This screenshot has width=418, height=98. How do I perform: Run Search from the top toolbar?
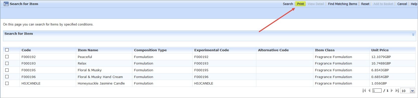point(288,4)
